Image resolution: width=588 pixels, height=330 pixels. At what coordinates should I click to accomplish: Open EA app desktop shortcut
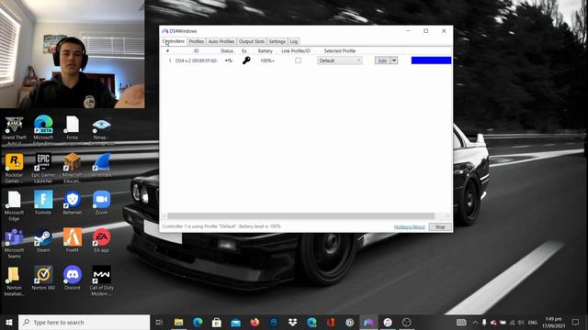pos(101,240)
